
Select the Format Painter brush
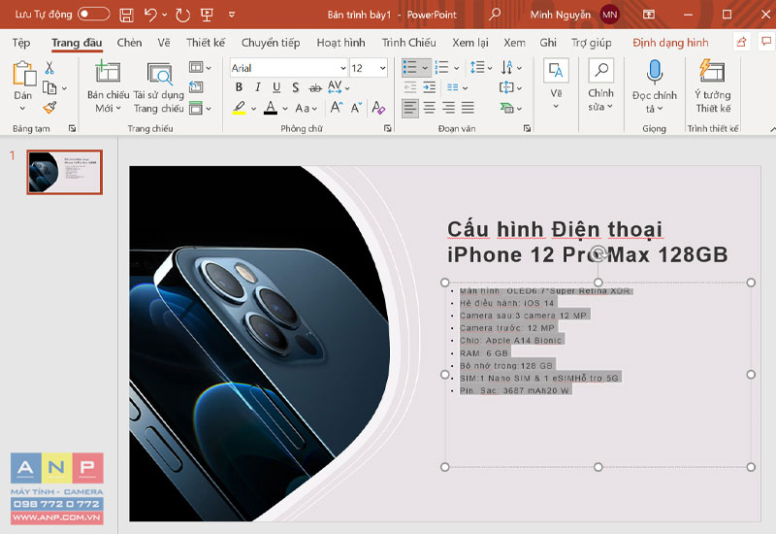50,108
